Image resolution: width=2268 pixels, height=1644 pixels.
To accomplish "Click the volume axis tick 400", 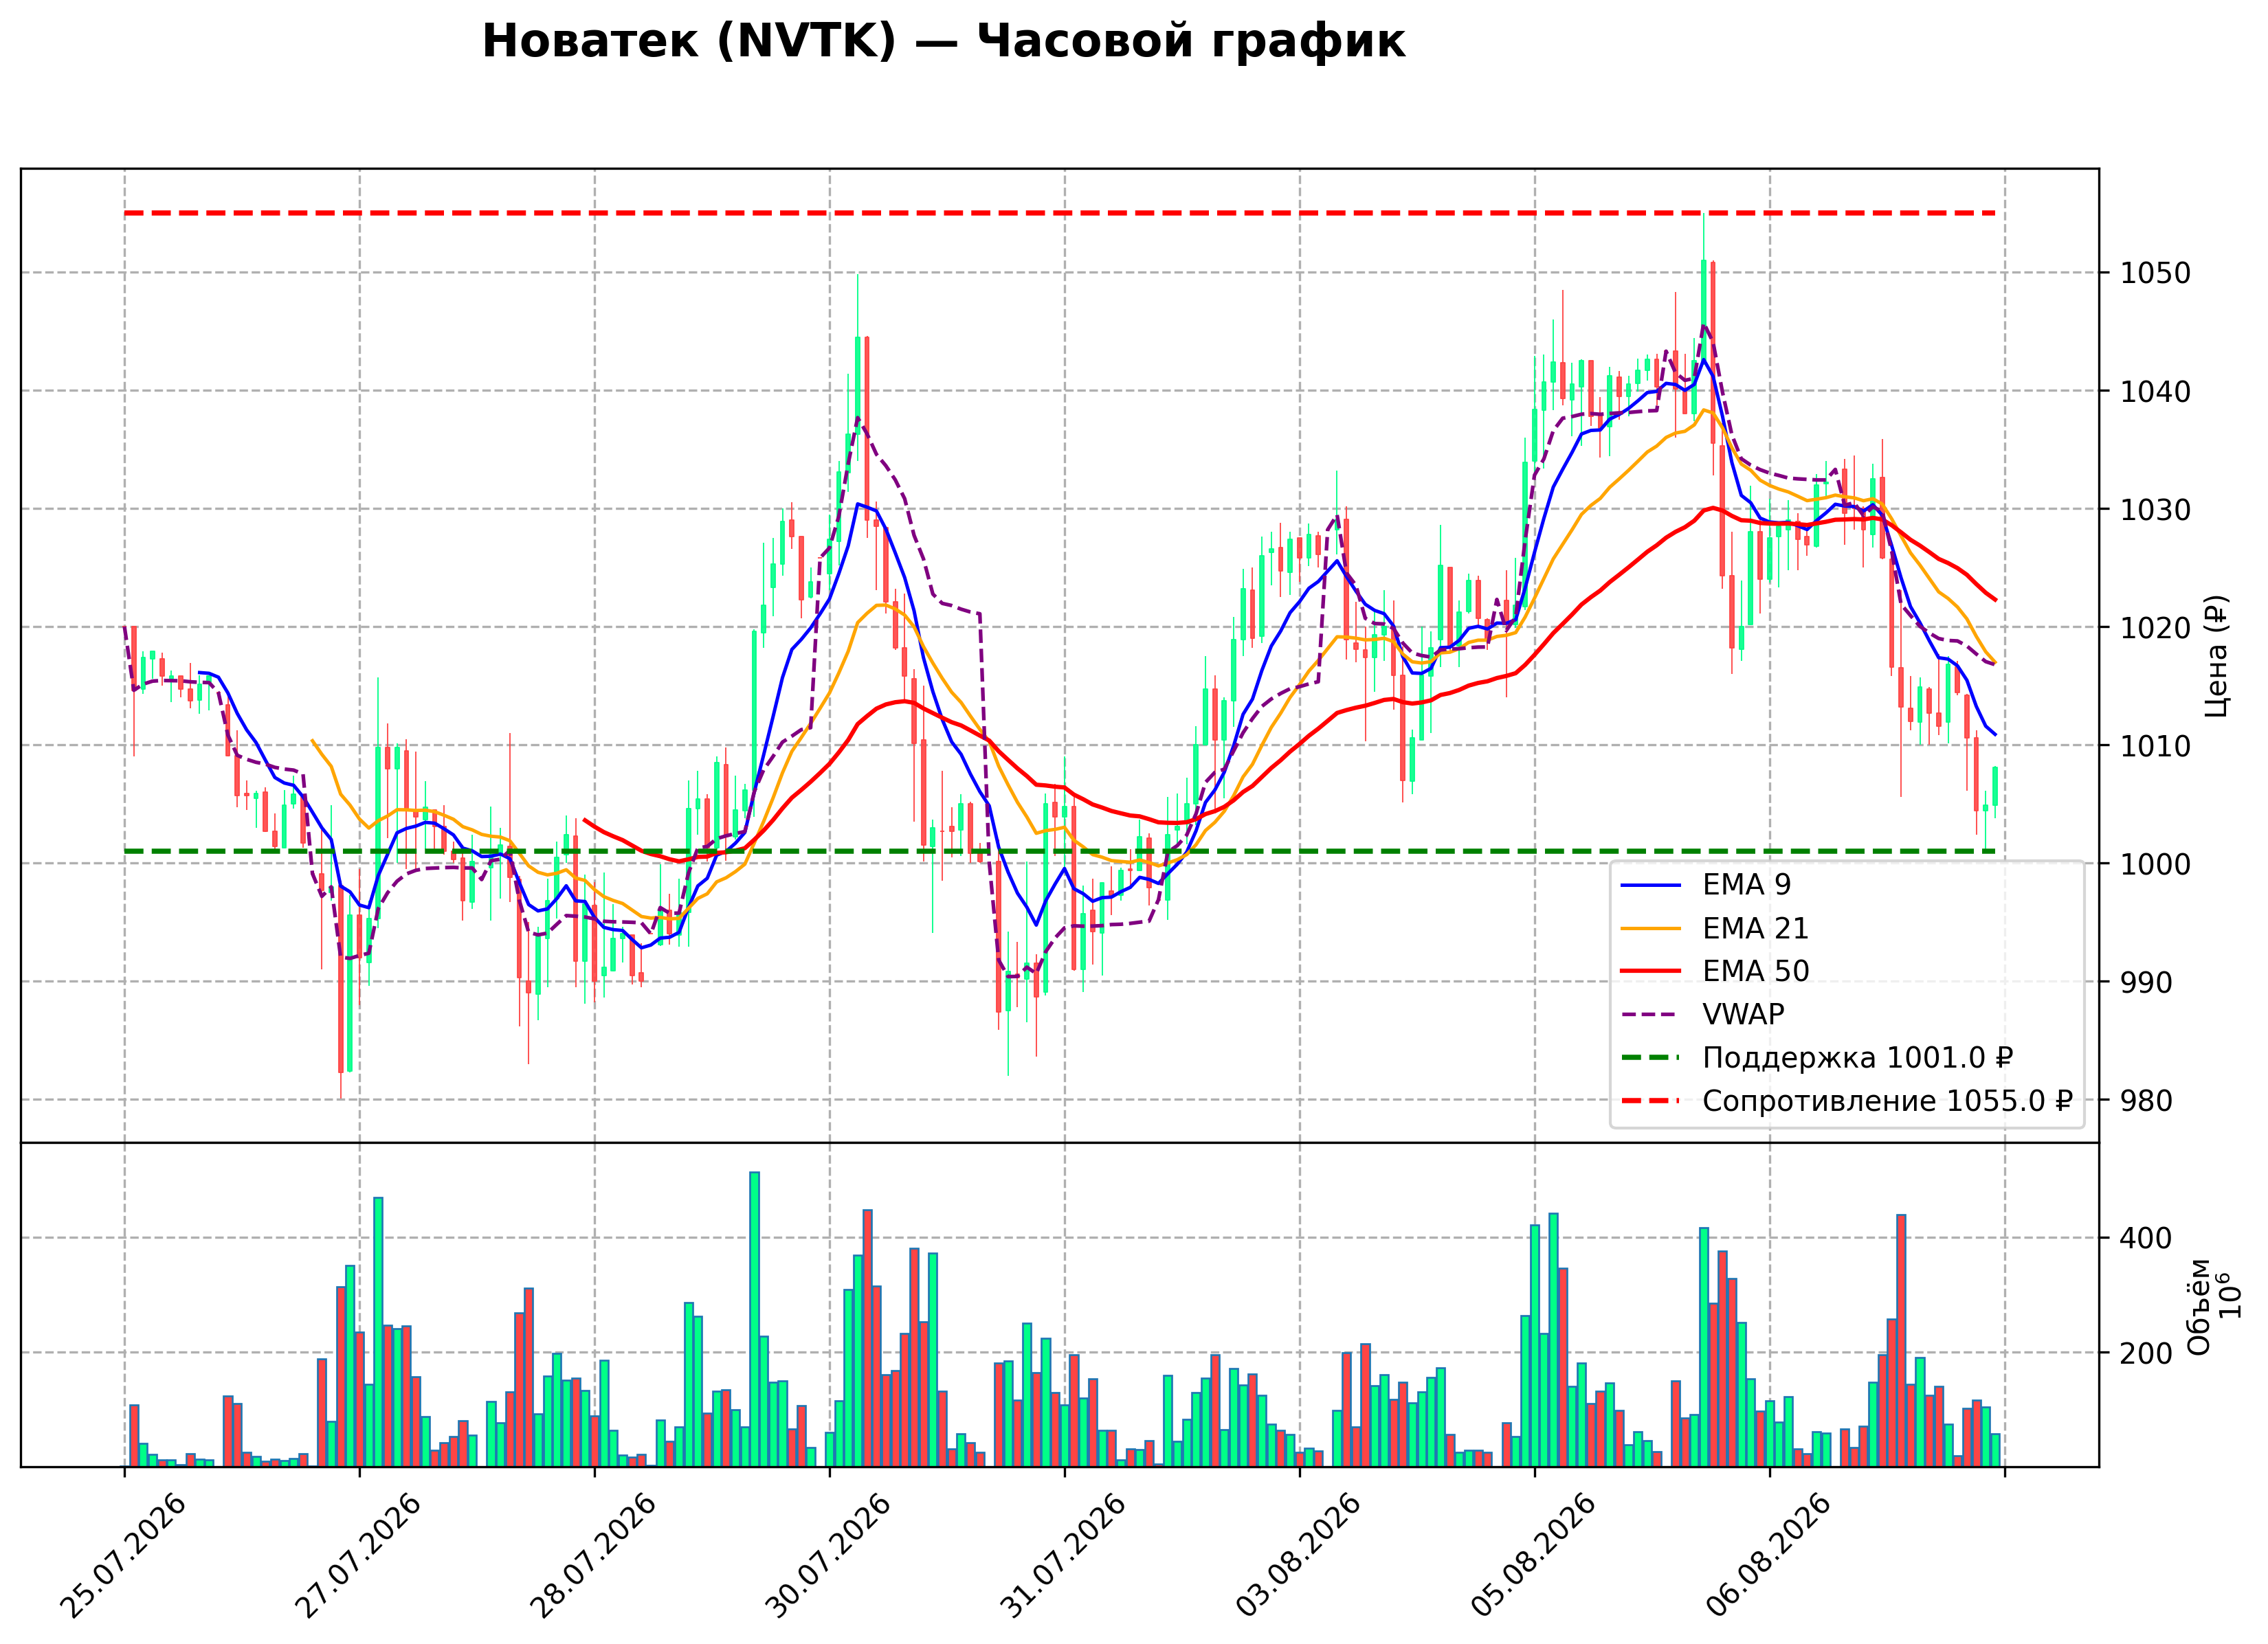I will [x=2146, y=1238].
